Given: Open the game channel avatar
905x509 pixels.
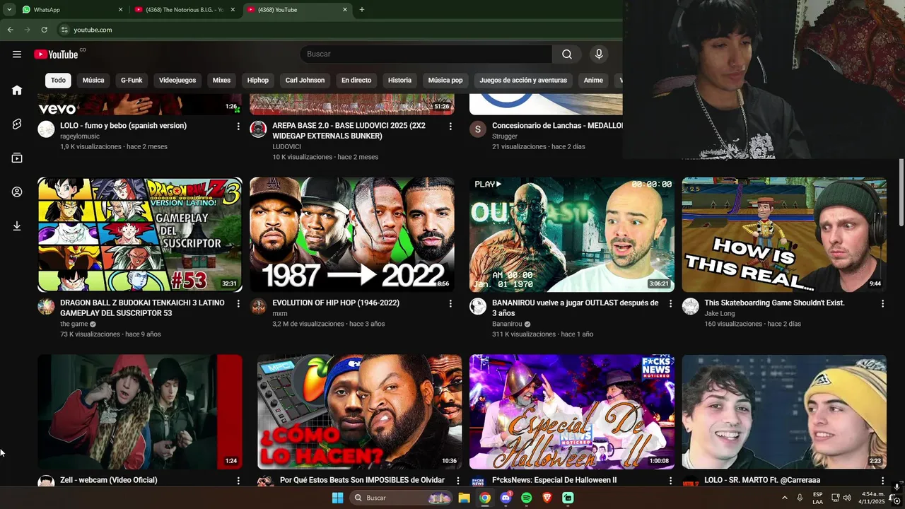Looking at the screenshot, I should 46,306.
